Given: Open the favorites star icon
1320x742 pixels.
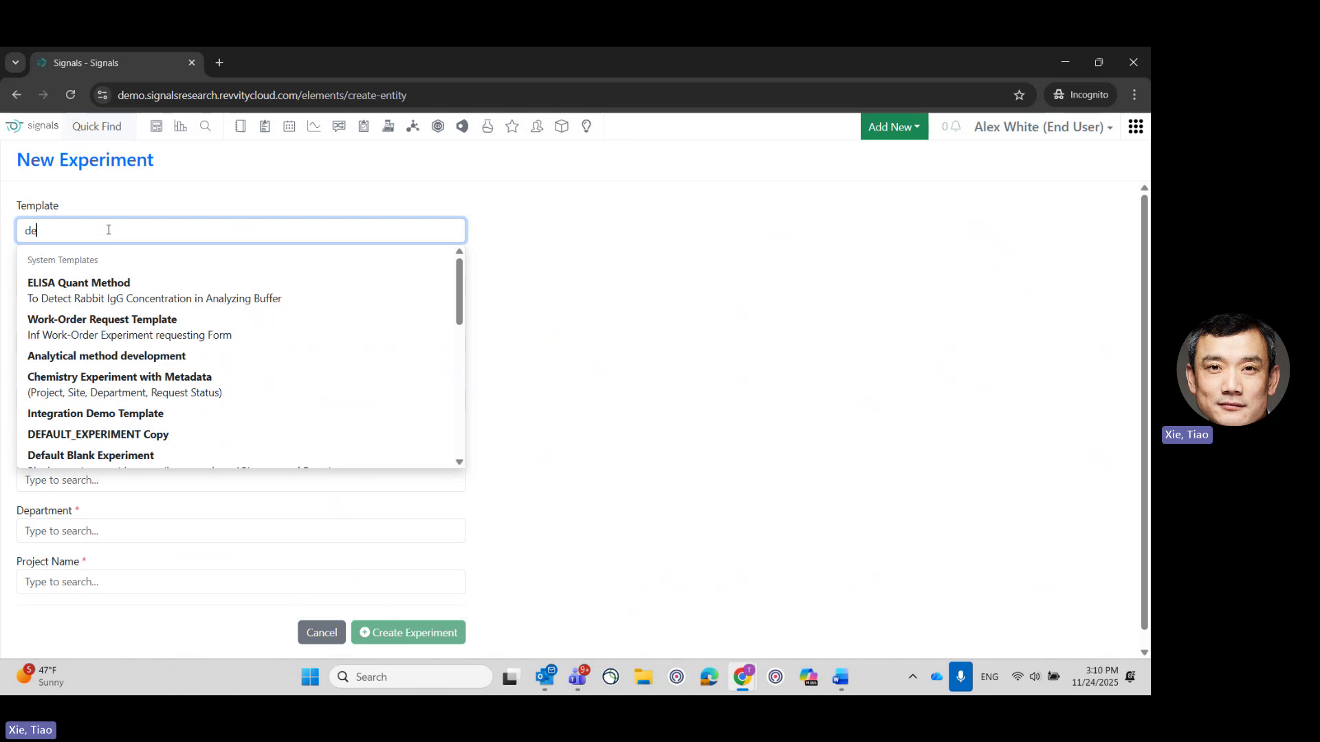Looking at the screenshot, I should tap(511, 126).
